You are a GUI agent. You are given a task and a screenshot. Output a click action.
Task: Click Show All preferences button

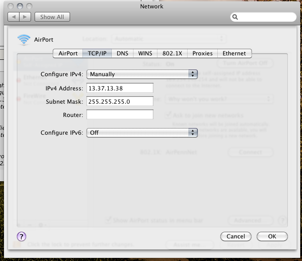[x=52, y=17]
